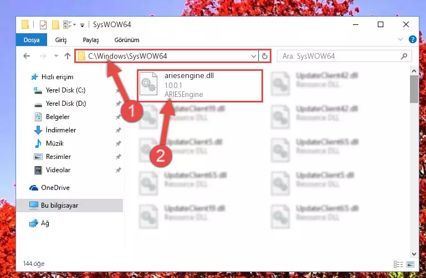Click the New folder quick access icon
Screen dimensions: 426x278
55,25
